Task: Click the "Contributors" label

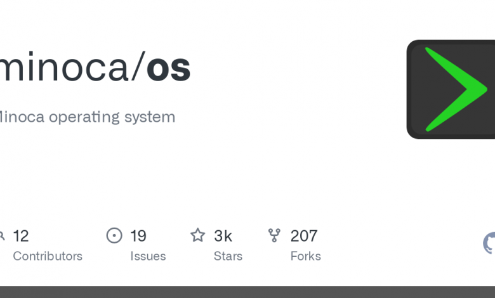Action: (48, 256)
